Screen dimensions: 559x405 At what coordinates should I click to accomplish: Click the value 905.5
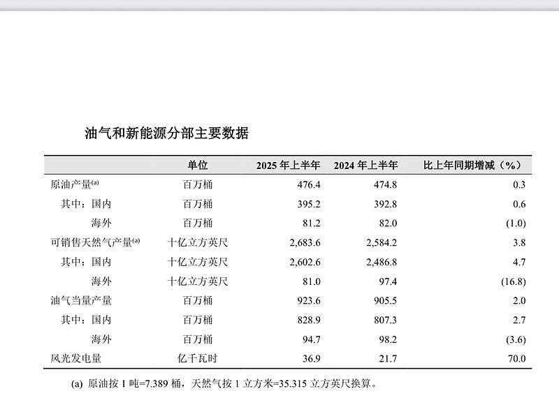coord(386,301)
